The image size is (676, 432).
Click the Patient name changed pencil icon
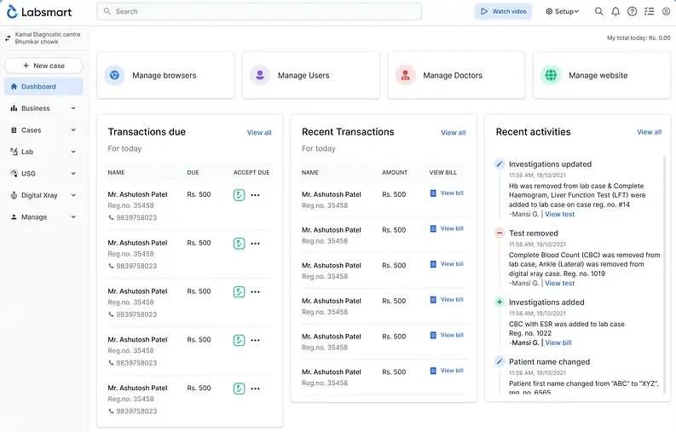click(x=500, y=361)
